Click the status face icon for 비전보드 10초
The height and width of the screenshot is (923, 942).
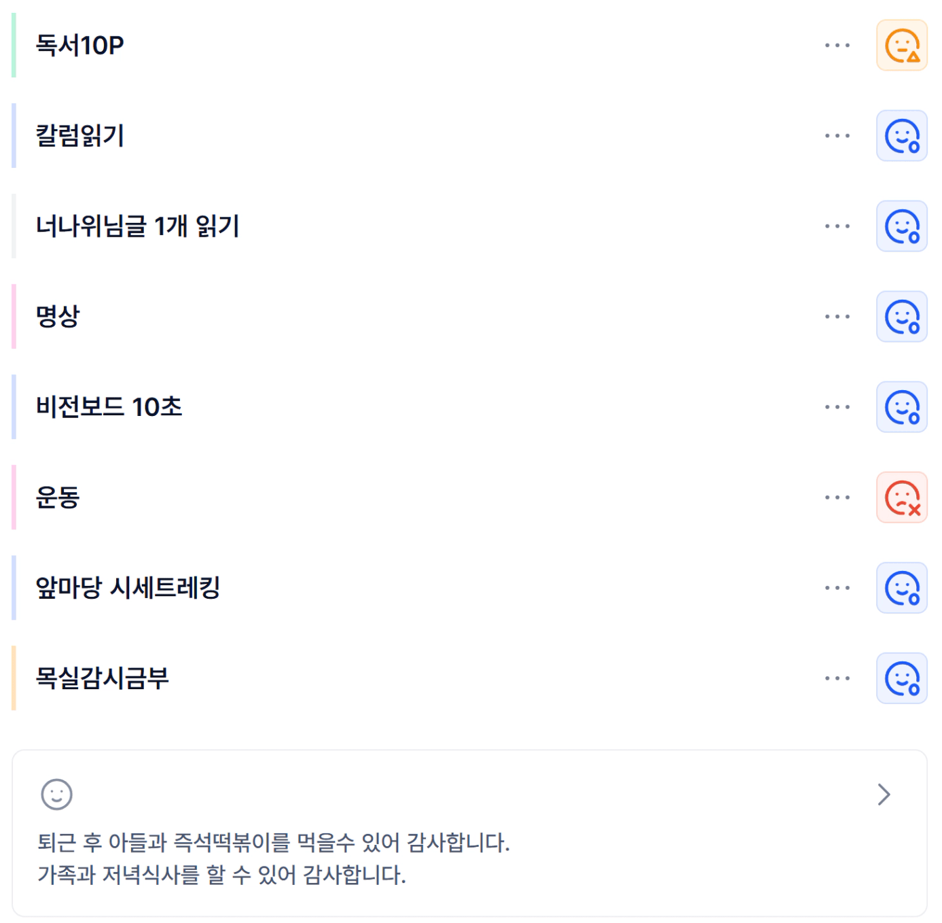[901, 407]
